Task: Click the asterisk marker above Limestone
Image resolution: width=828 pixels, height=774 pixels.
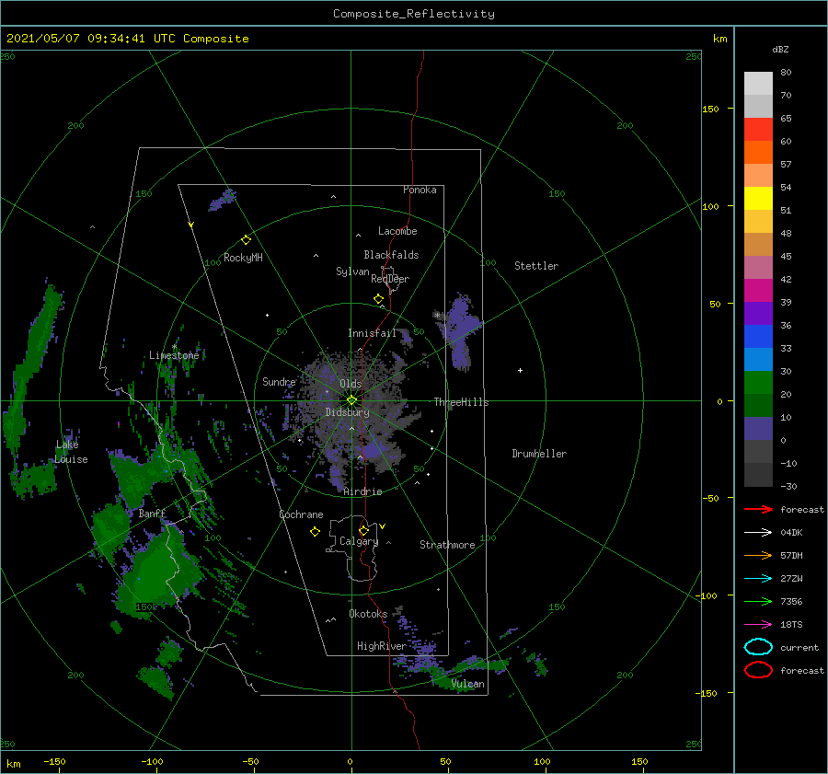Action: (x=174, y=347)
